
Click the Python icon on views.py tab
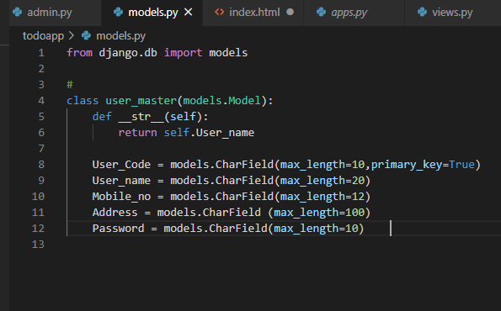(x=422, y=12)
